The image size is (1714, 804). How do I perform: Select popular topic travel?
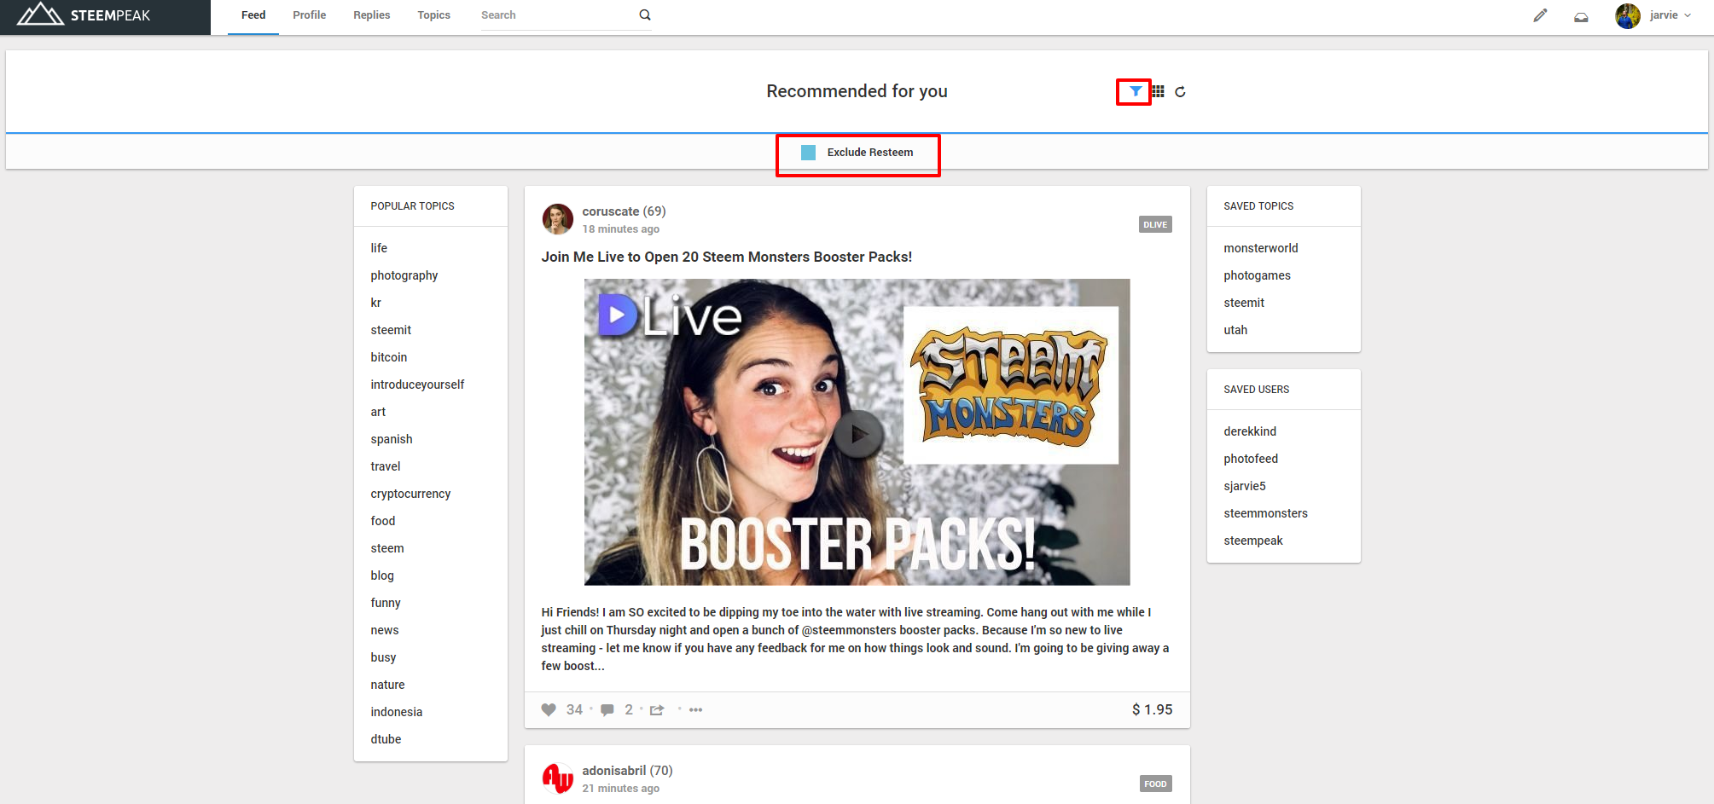point(386,466)
